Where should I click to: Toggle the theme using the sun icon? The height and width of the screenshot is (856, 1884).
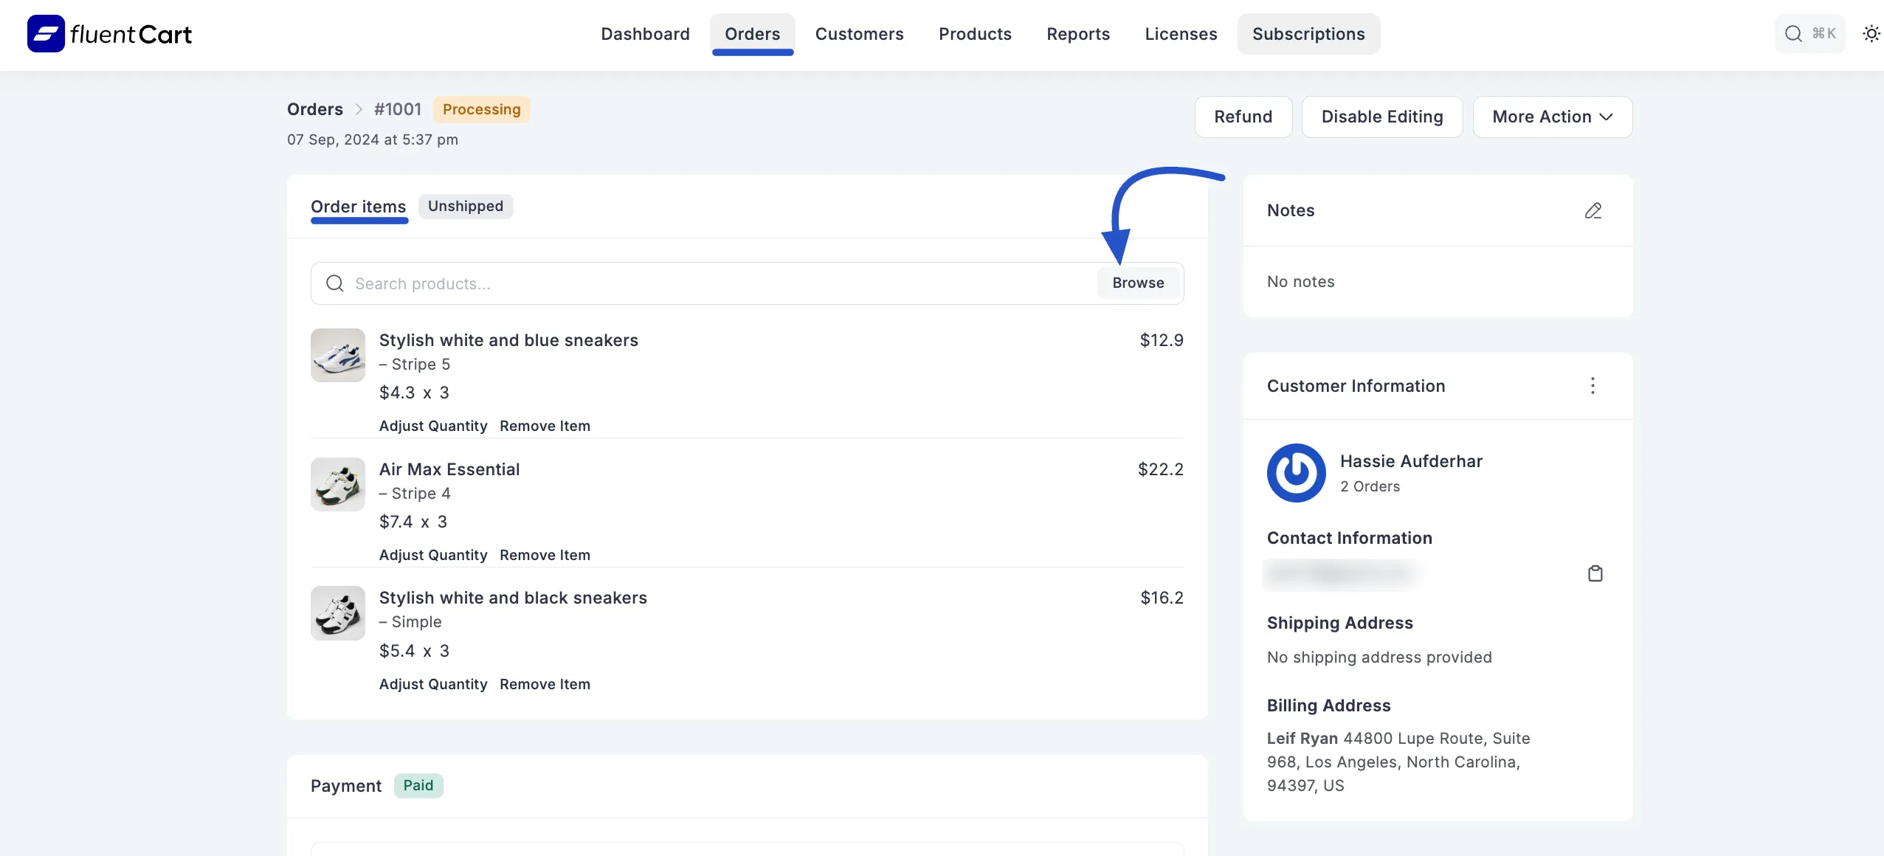tap(1870, 33)
